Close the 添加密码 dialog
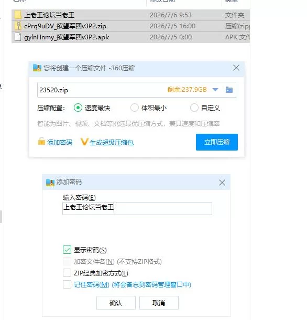Screen dimensions: 307x320 (222, 183)
